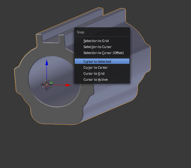
Task: Click Cursor to Selected menu item
Action: [x=102, y=61]
